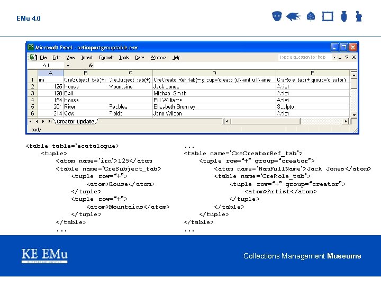Click the 'Type a question for help' box
This screenshot has height=286, width=381.
(x=305, y=57)
